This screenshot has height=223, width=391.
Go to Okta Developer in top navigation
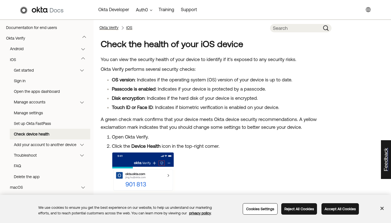[113, 10]
